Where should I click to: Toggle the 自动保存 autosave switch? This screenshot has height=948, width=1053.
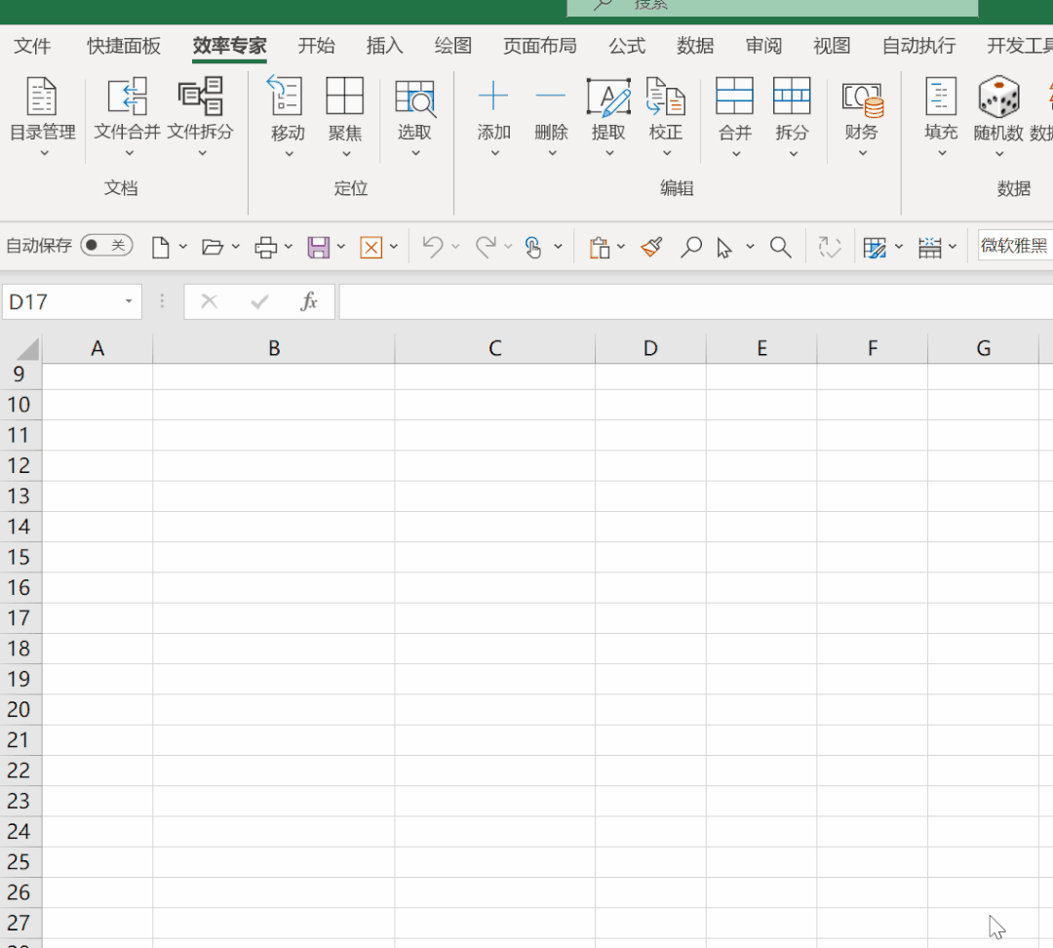pyautogui.click(x=106, y=245)
